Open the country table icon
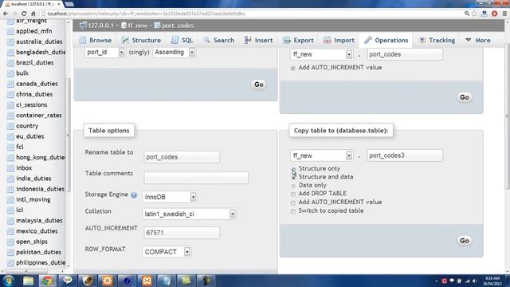Viewport: 510px width, 287px height. pyautogui.click(x=10, y=126)
